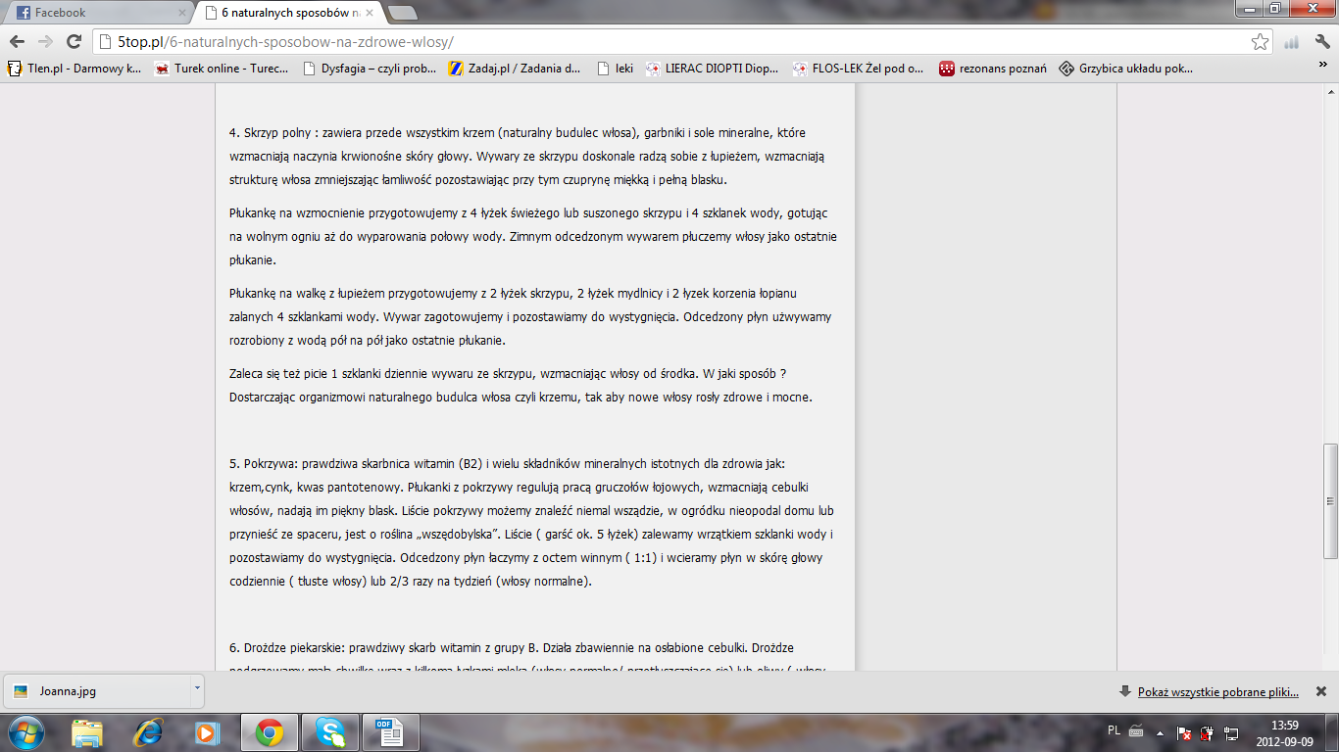Open the Zadaj.pl bookmark
The height and width of the screenshot is (752, 1339).
[x=515, y=69]
